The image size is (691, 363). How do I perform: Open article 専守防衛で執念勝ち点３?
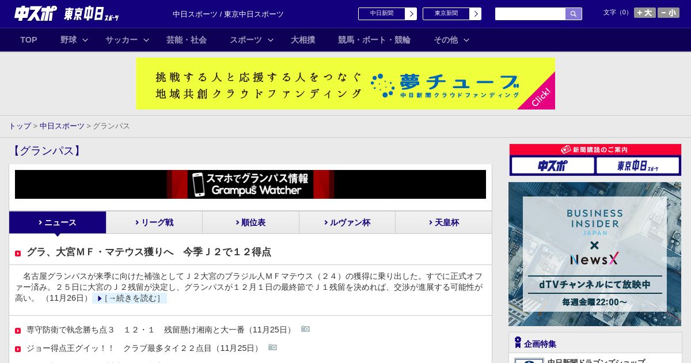pyautogui.click(x=161, y=330)
